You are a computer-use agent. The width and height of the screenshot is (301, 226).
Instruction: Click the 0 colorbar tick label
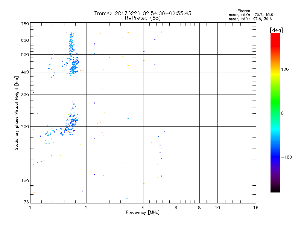[282, 113]
